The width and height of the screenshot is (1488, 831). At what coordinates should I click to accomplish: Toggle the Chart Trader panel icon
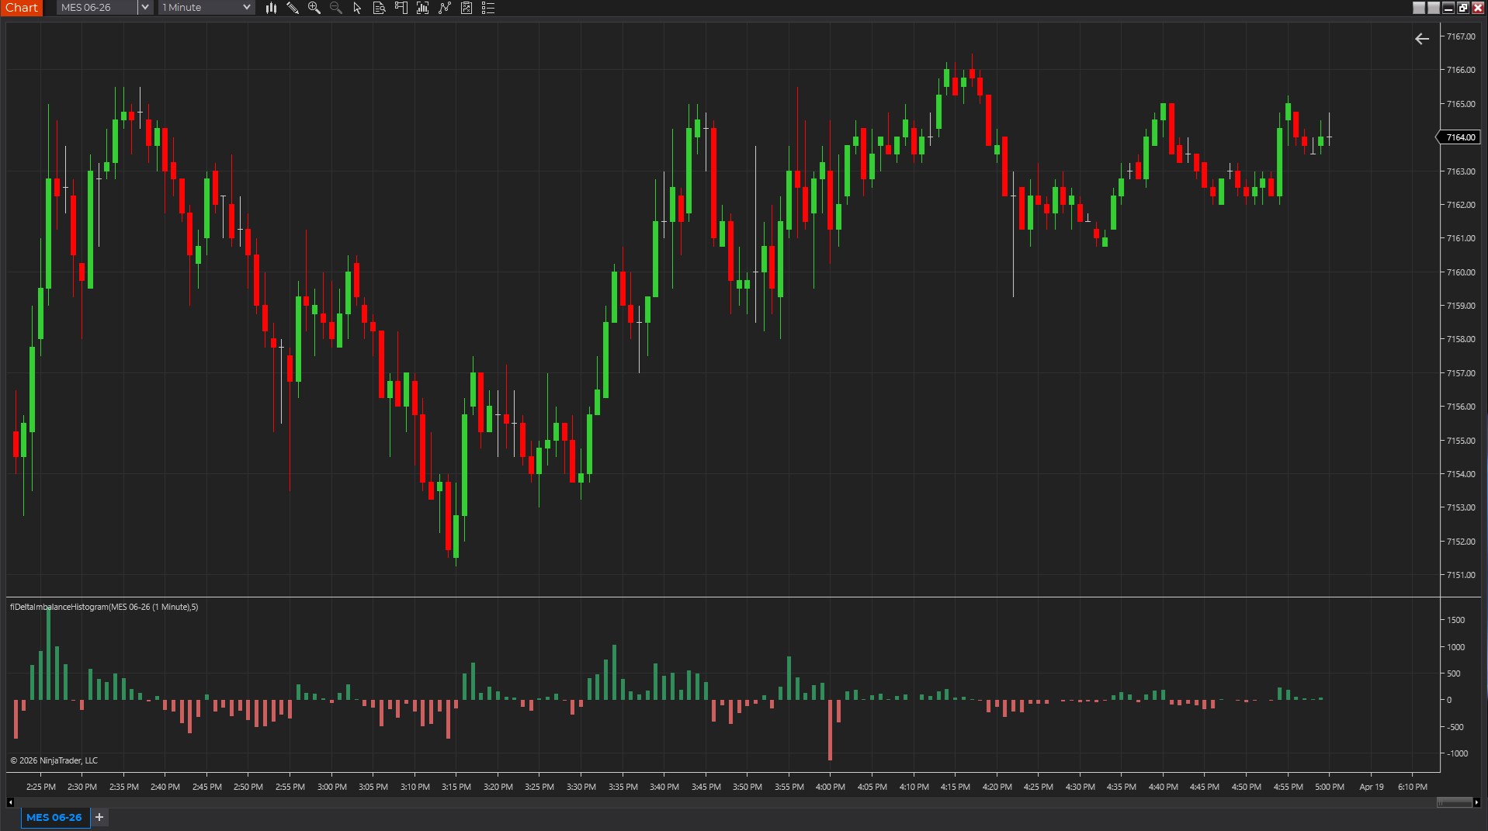[x=401, y=8]
